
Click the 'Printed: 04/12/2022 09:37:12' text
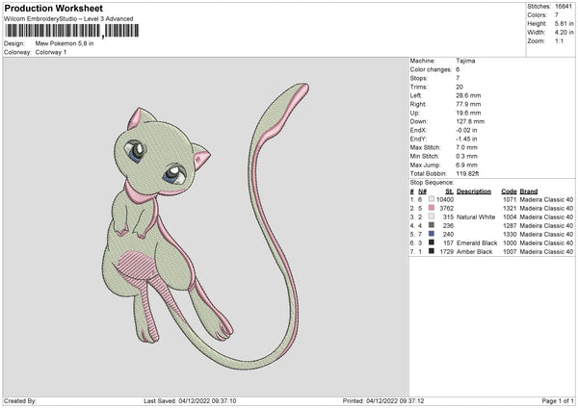point(383,401)
